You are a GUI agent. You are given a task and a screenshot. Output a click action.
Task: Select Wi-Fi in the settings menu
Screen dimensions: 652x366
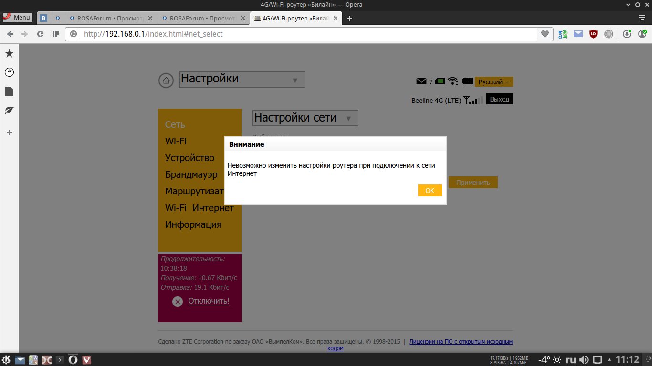(176, 141)
